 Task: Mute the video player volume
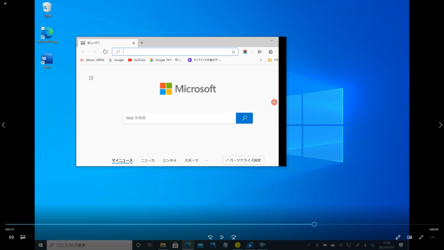11,237
